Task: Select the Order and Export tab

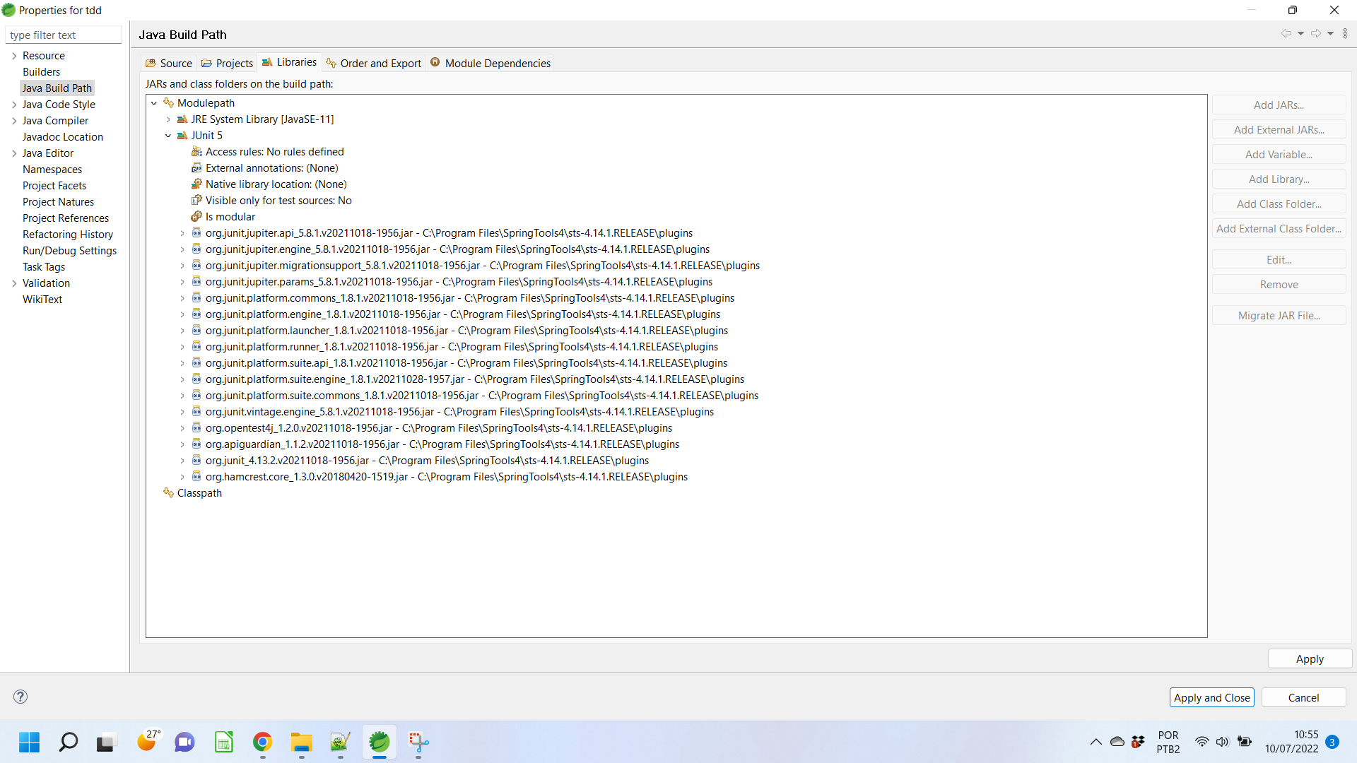Action: pyautogui.click(x=378, y=62)
